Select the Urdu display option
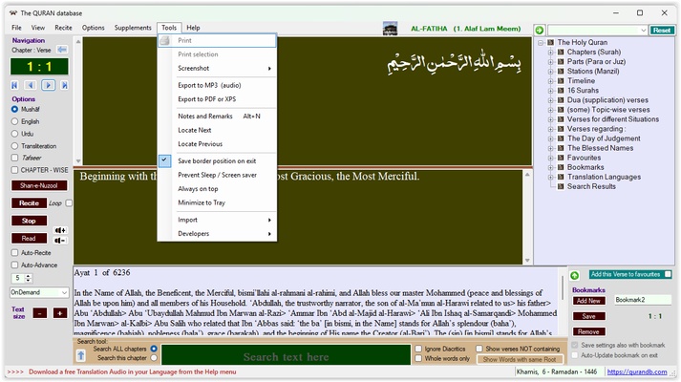681x382 pixels. (x=14, y=134)
